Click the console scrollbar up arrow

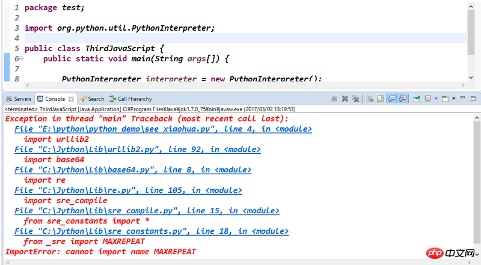(x=477, y=118)
